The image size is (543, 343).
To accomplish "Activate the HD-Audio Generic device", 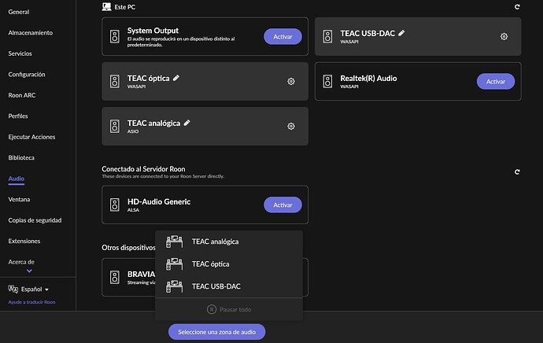I will tap(283, 205).
